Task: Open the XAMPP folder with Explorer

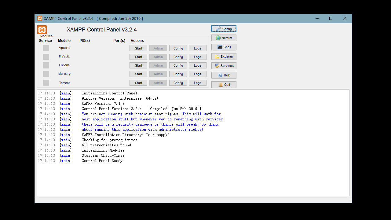Action: tap(224, 57)
